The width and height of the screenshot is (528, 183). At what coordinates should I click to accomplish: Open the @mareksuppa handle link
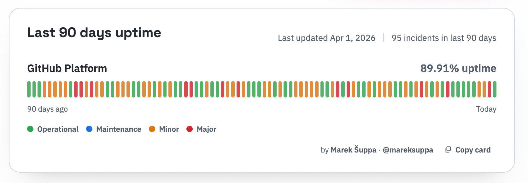point(408,150)
